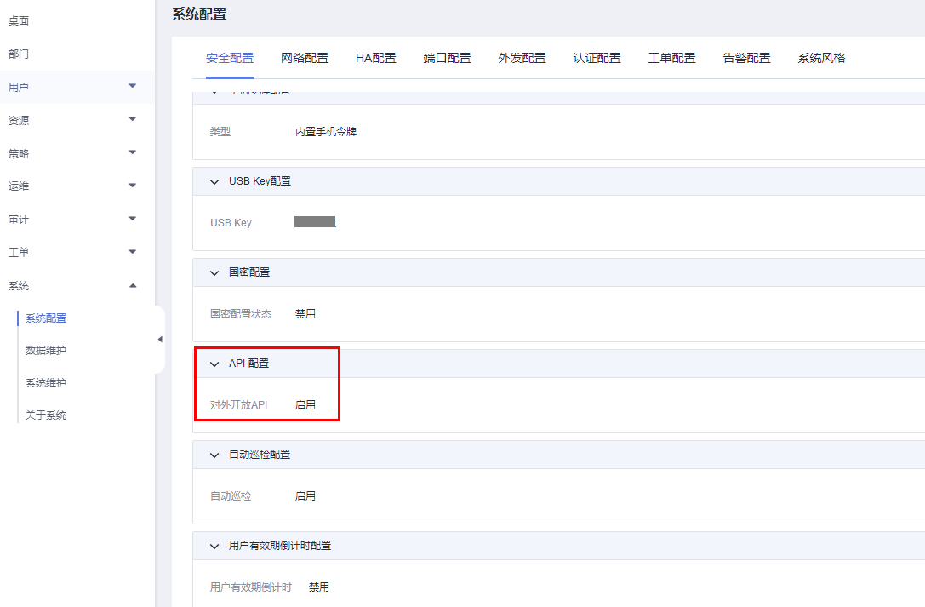Viewport: 925px width, 607px height.
Task: Collapse the USB Key配置 section chevron
Action: [x=214, y=181]
